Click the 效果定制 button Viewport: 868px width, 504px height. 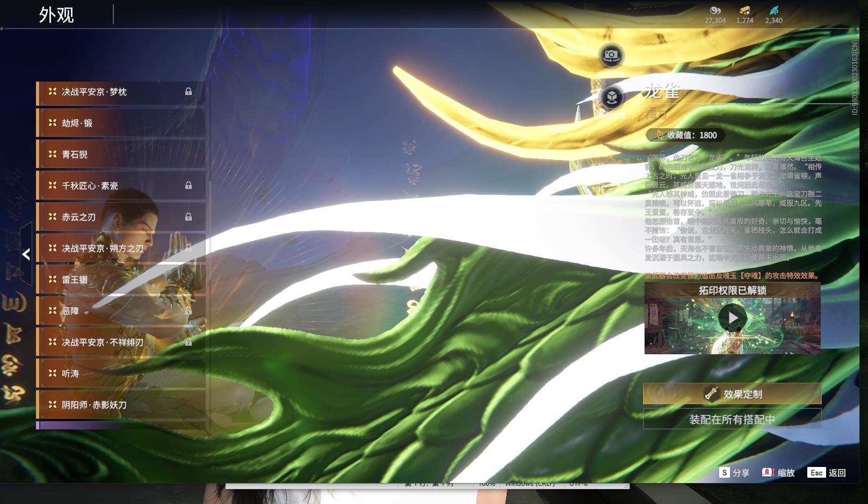[732, 394]
